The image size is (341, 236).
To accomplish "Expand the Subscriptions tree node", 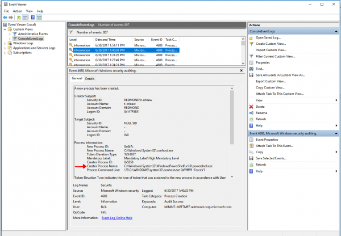I will point(5,53).
